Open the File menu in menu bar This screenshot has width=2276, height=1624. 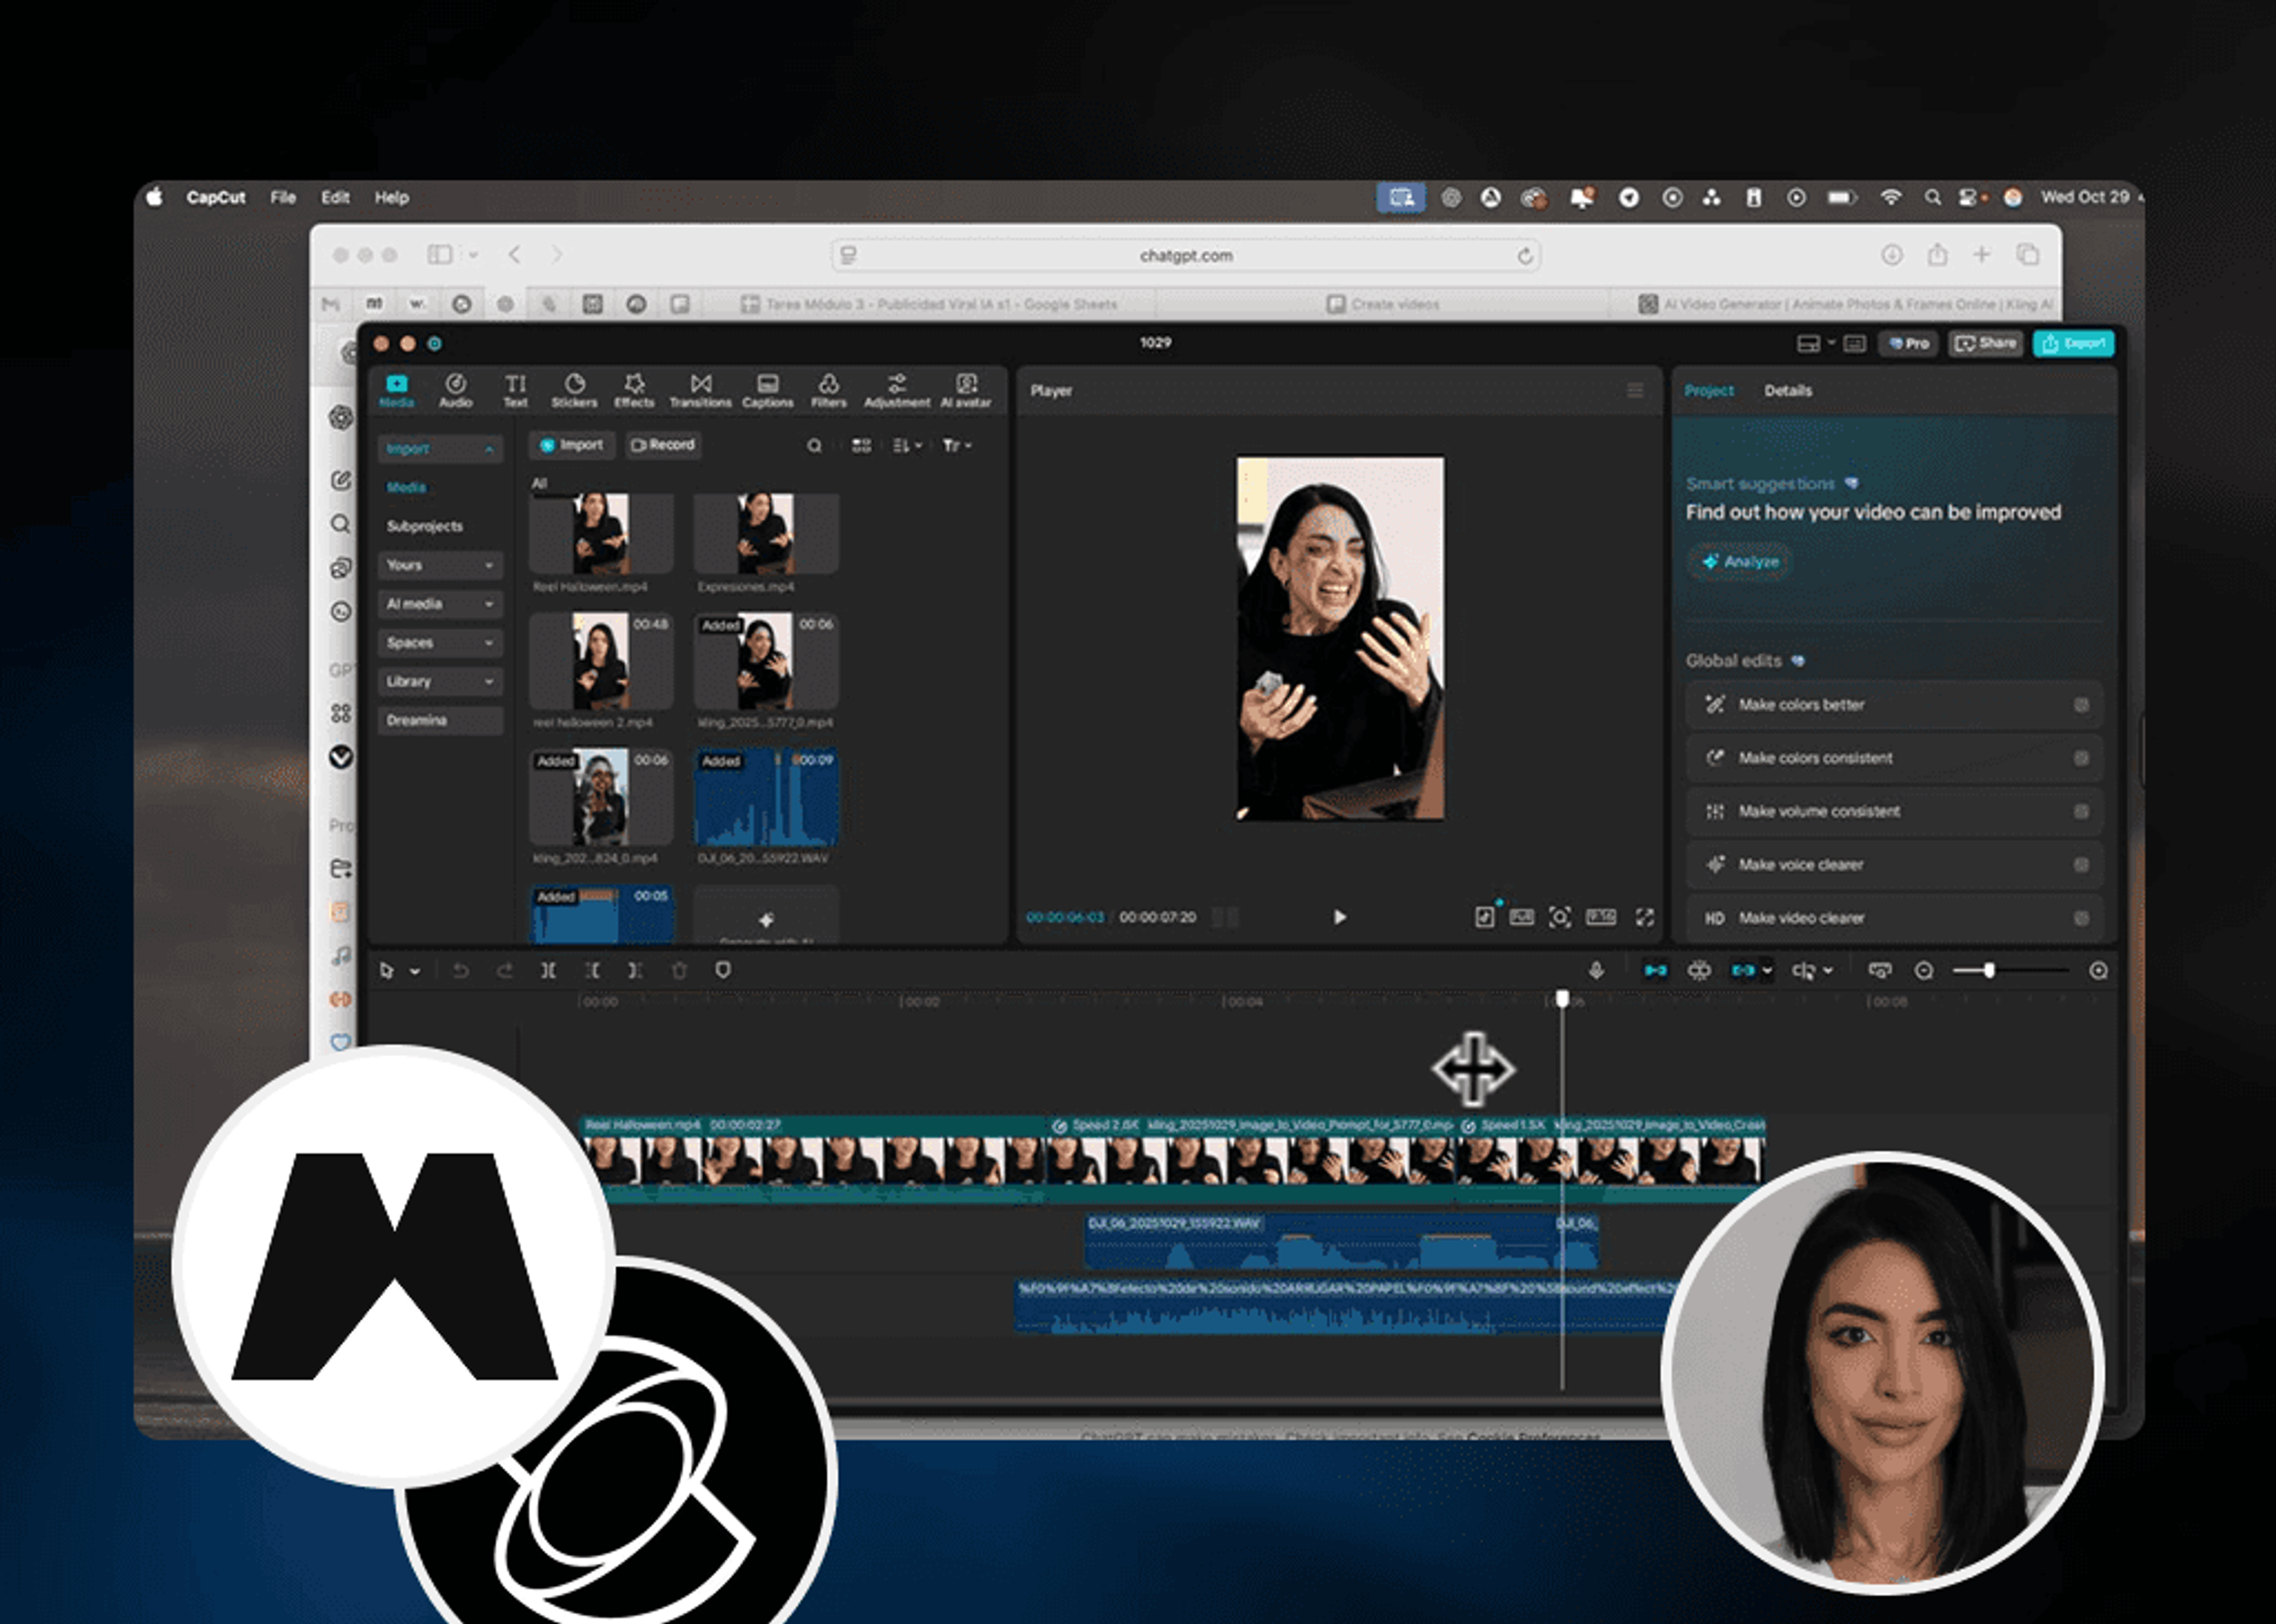click(283, 197)
